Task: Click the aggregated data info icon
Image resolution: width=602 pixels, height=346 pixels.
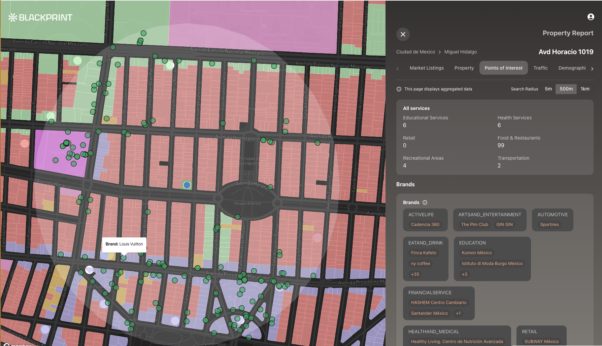Action: (399, 89)
